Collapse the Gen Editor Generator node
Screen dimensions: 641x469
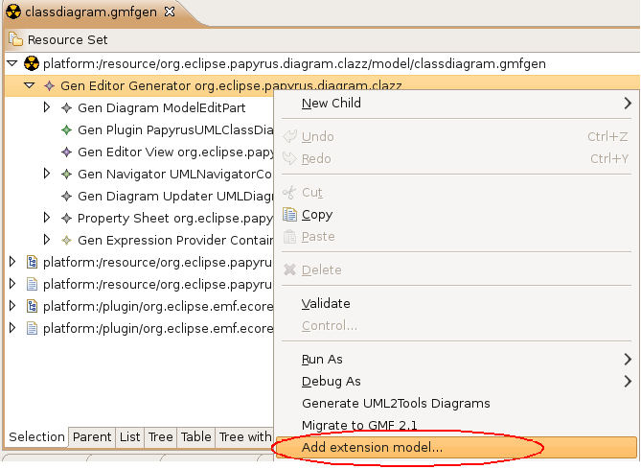[x=30, y=85]
